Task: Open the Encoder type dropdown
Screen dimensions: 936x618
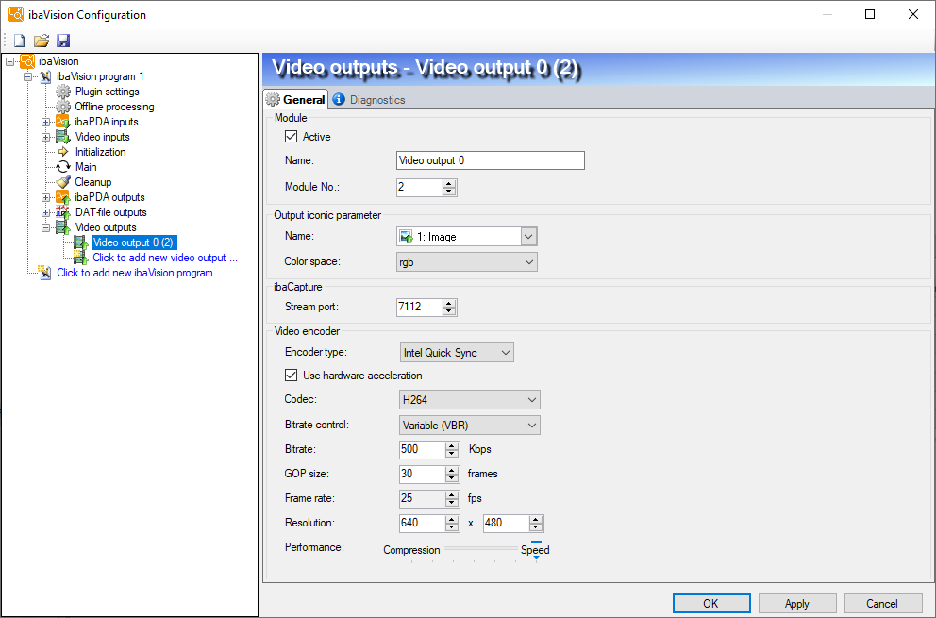Action: 457,352
